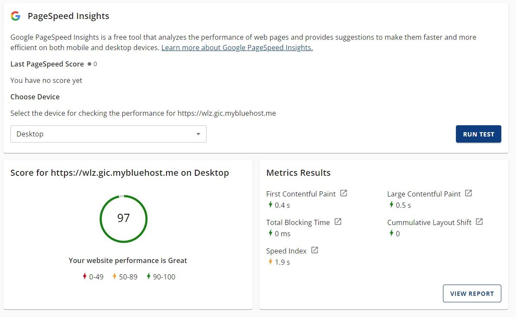516x317 pixels.
Task: Open Speed Index external link icon
Action: pos(315,250)
